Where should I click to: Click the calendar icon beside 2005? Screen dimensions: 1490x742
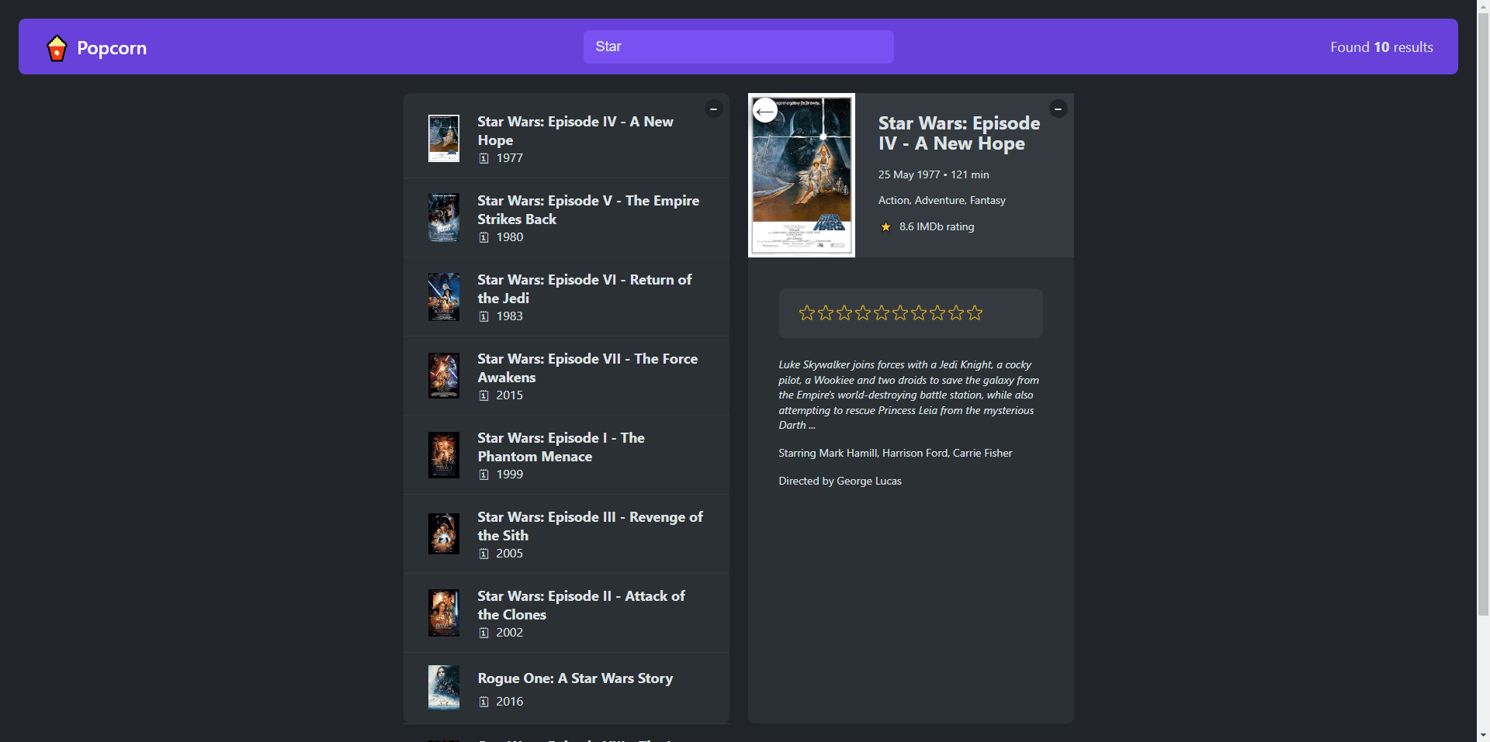coord(483,554)
